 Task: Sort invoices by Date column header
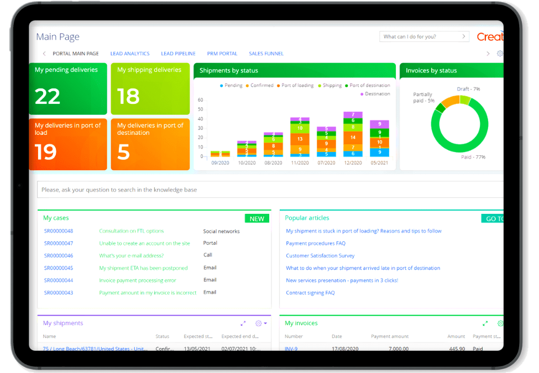point(337,336)
